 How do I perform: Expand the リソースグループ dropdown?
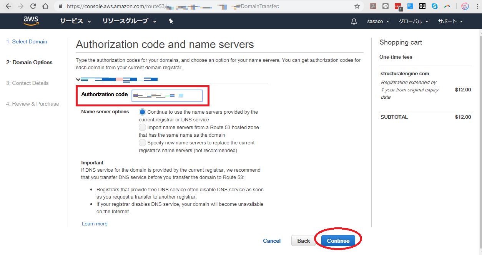[x=129, y=22]
